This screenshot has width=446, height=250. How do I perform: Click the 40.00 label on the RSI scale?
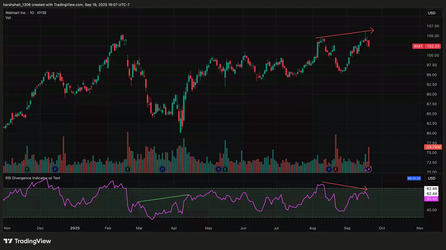[x=433, y=210]
